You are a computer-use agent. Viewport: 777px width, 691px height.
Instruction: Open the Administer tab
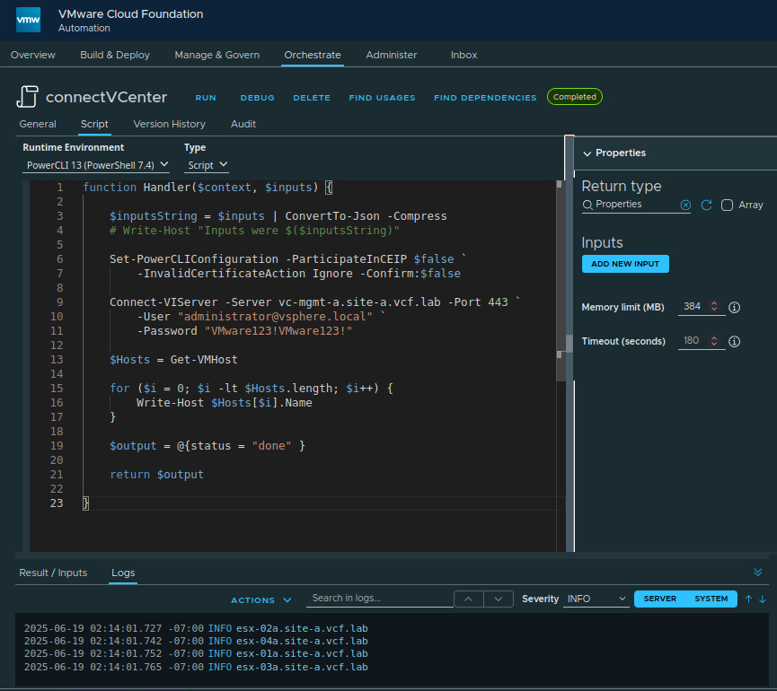(392, 55)
